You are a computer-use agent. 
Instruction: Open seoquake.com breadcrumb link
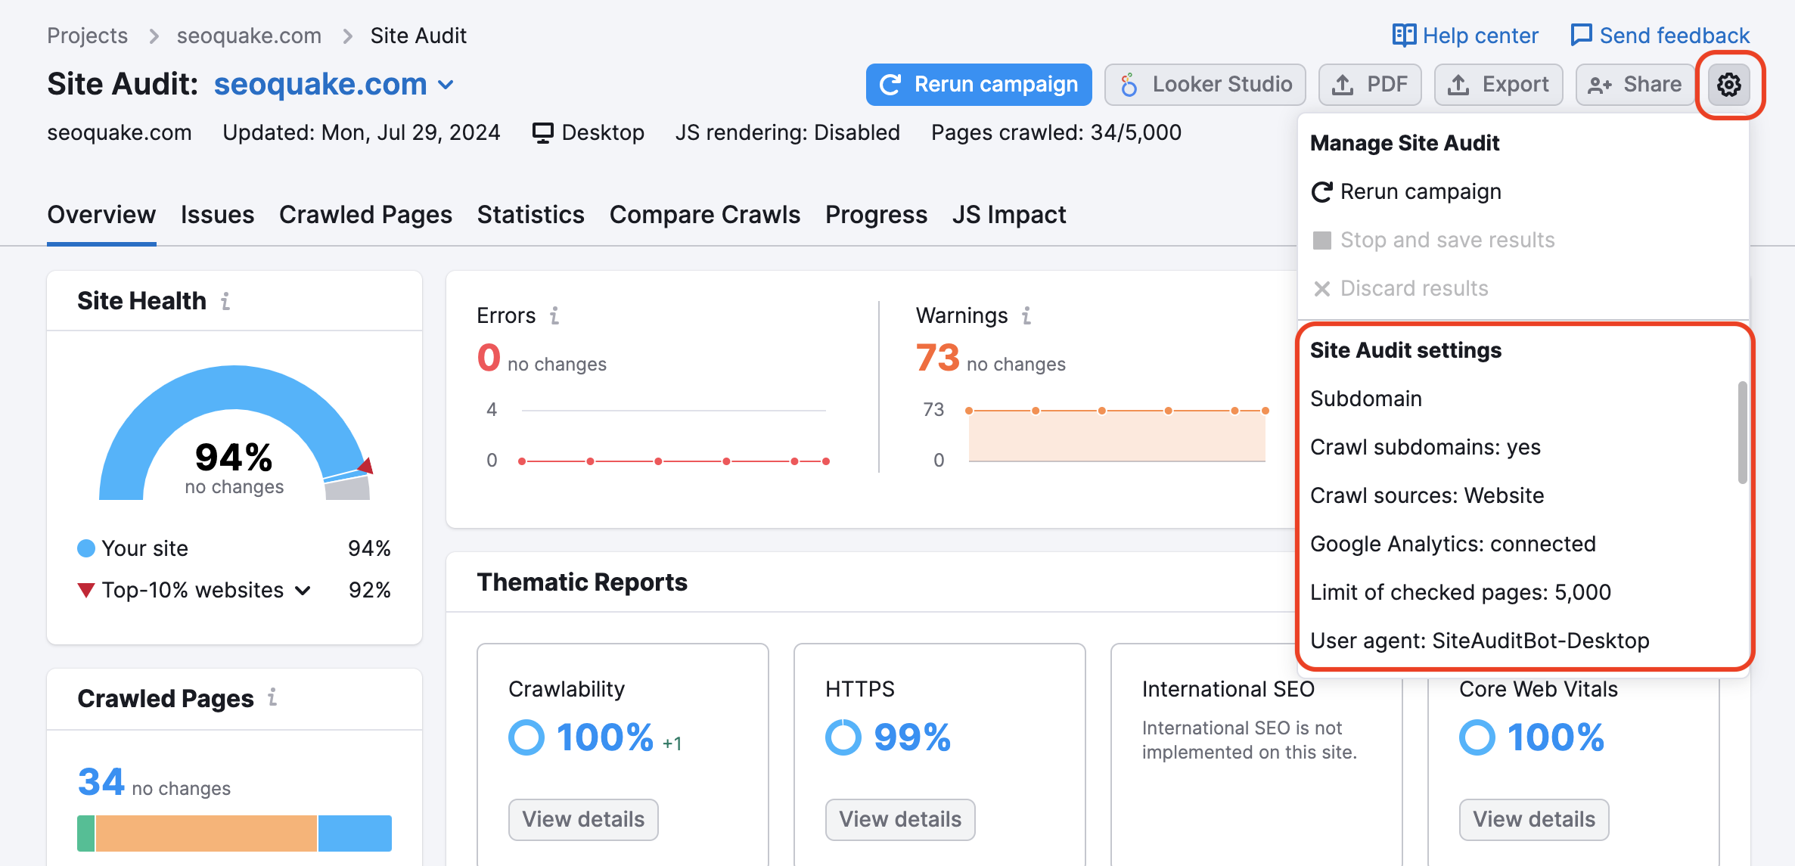tap(249, 36)
